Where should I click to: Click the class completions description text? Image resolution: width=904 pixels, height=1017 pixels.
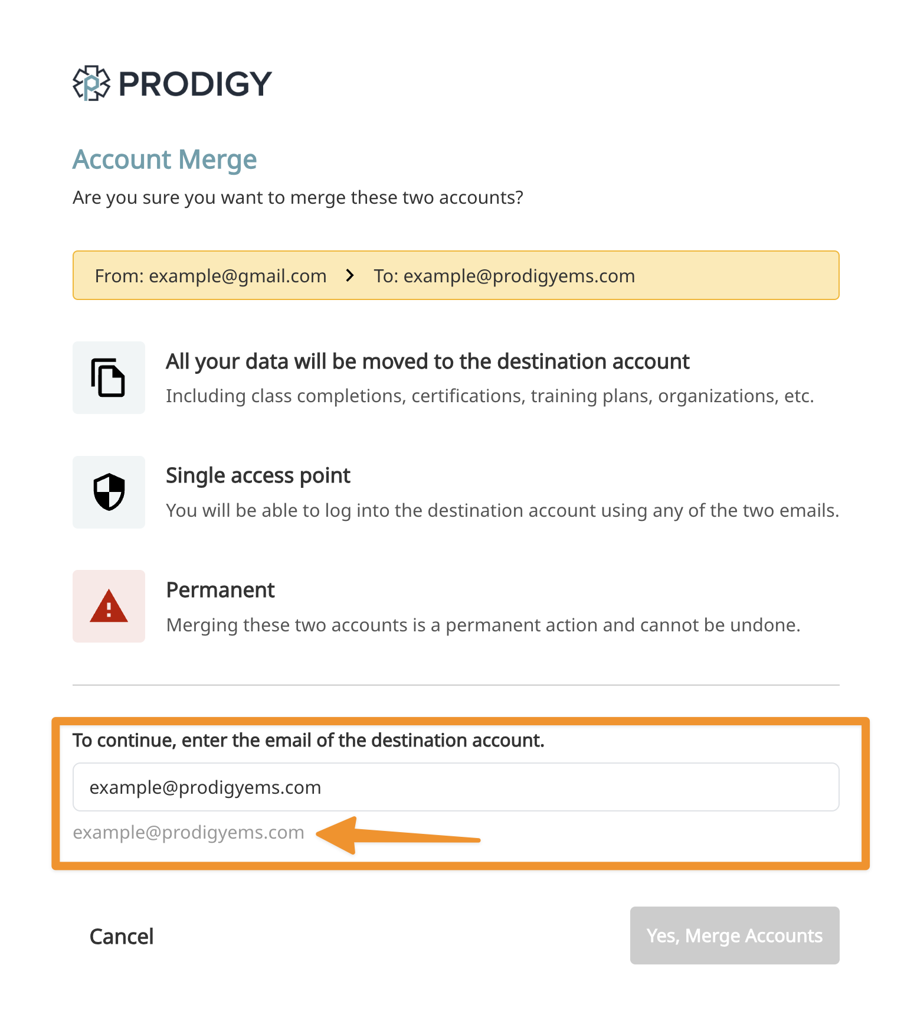489,396
